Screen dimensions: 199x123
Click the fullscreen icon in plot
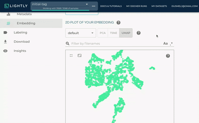coord(71,56)
